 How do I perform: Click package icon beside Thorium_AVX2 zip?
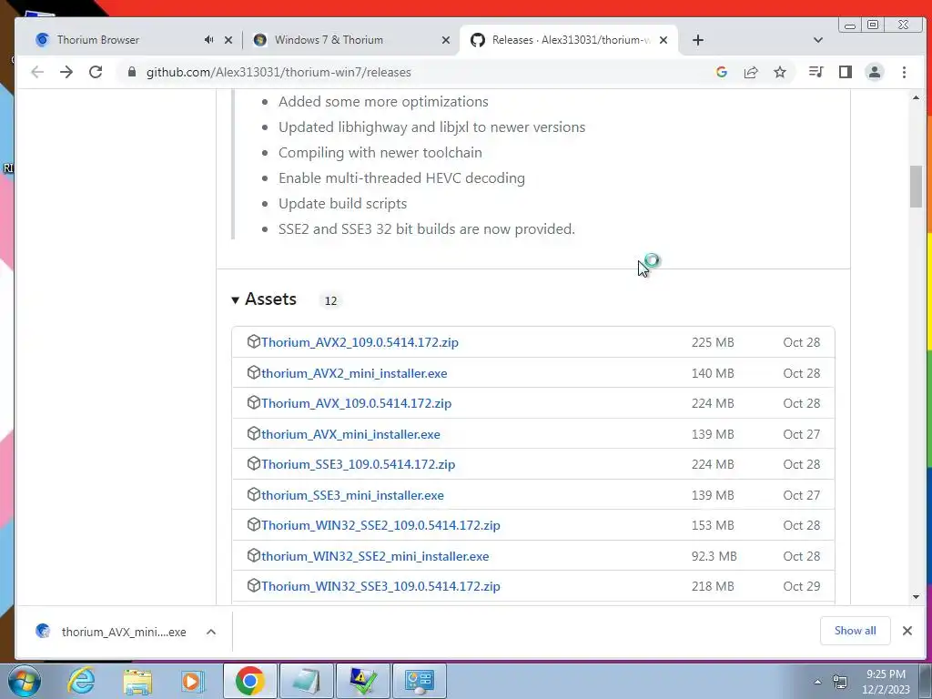pos(254,342)
